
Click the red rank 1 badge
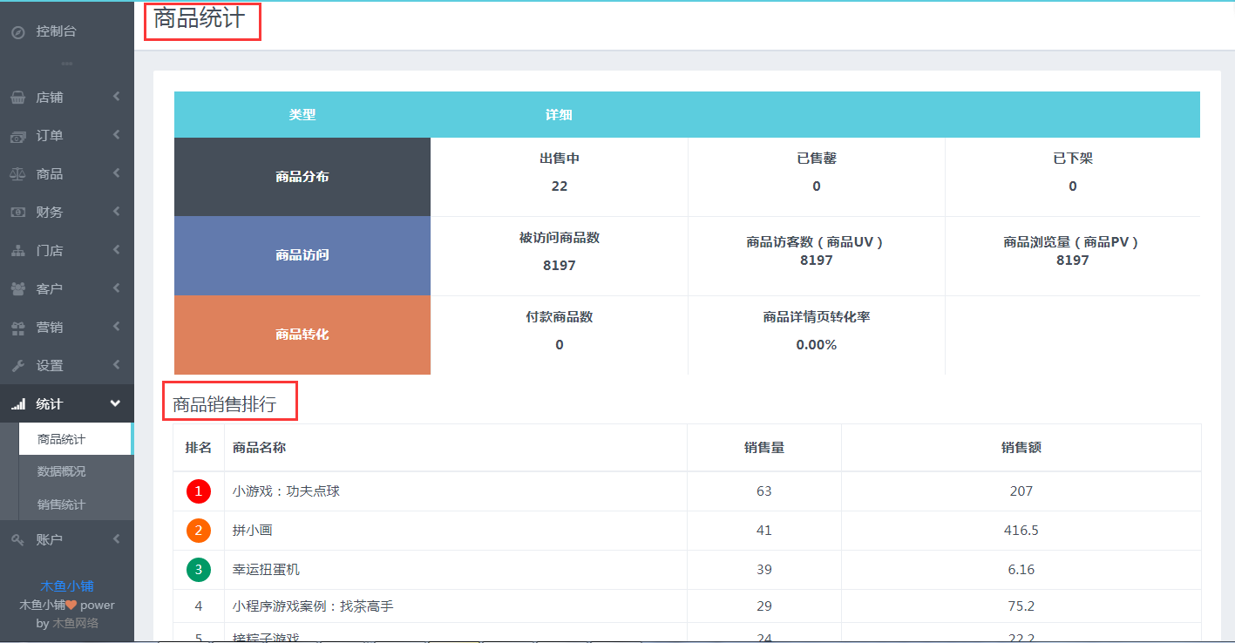(x=199, y=491)
